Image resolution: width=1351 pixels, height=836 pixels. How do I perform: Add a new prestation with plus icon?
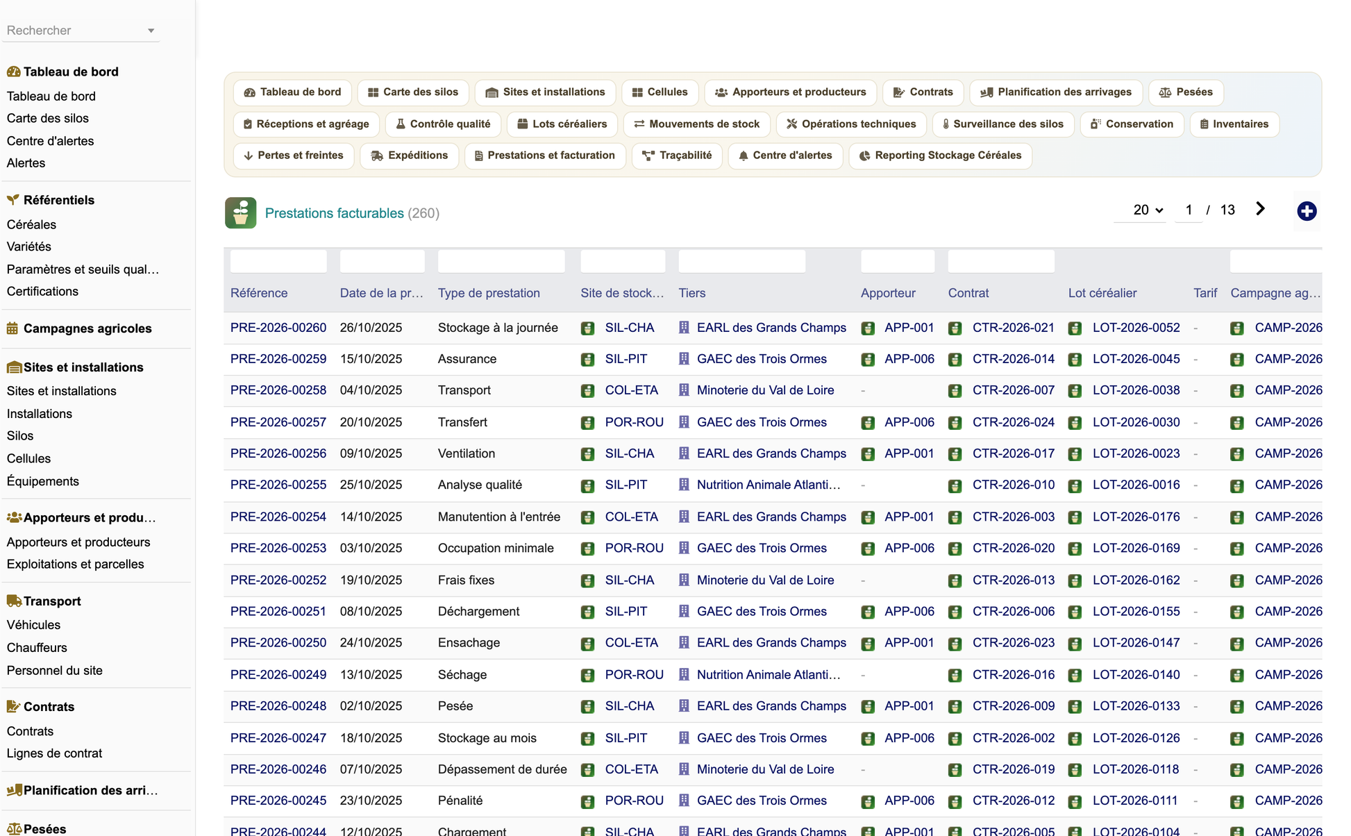tap(1307, 211)
